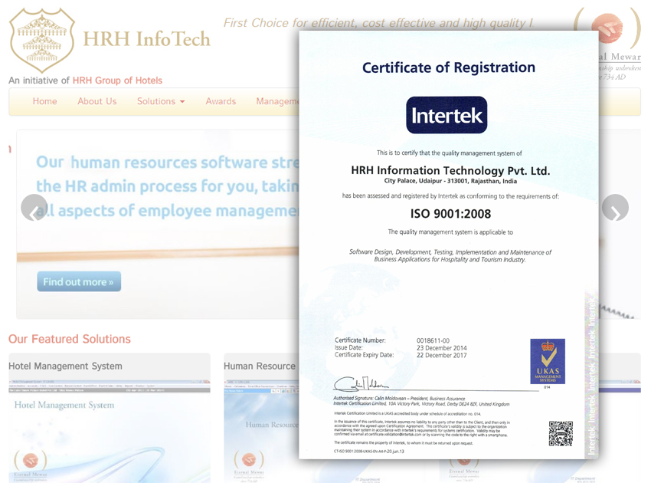Image resolution: width=651 pixels, height=483 pixels.
Task: Click the Eternal Mewar emblem in the header
Action: [x=607, y=29]
